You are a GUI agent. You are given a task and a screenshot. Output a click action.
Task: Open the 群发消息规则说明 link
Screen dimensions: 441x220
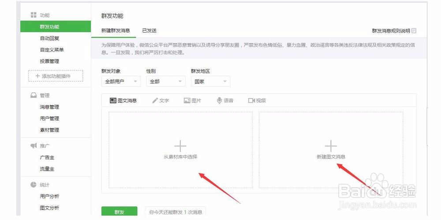(x=391, y=31)
